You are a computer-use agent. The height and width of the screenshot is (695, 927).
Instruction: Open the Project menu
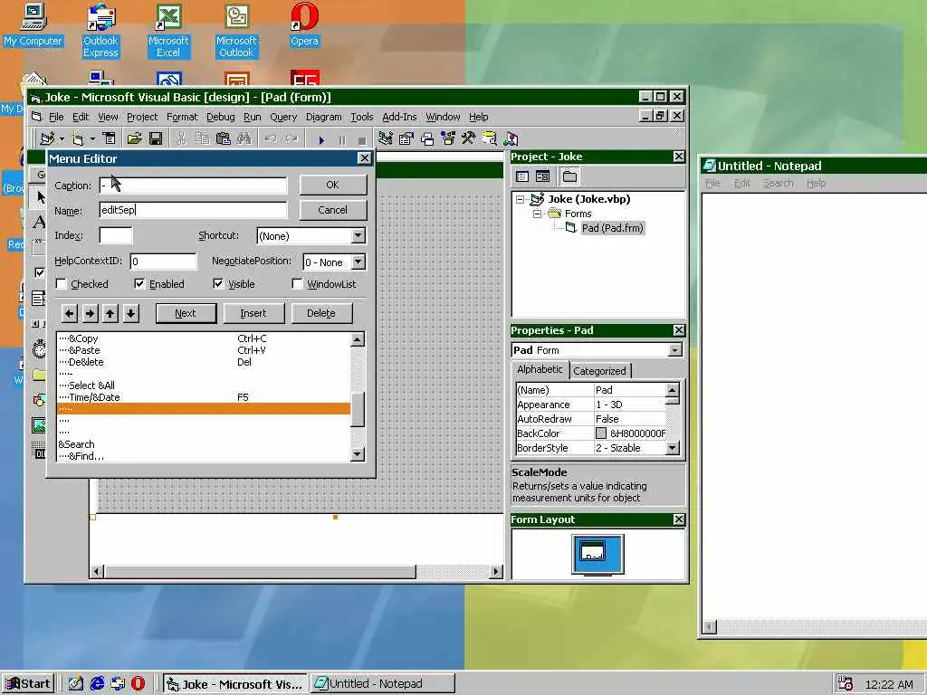pyautogui.click(x=142, y=117)
